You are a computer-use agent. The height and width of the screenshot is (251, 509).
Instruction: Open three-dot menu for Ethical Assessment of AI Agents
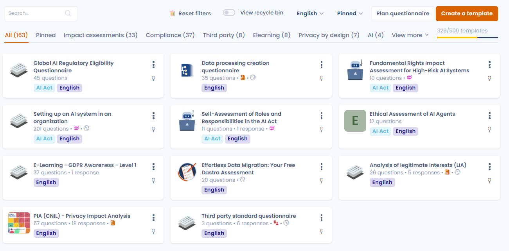pos(489,116)
